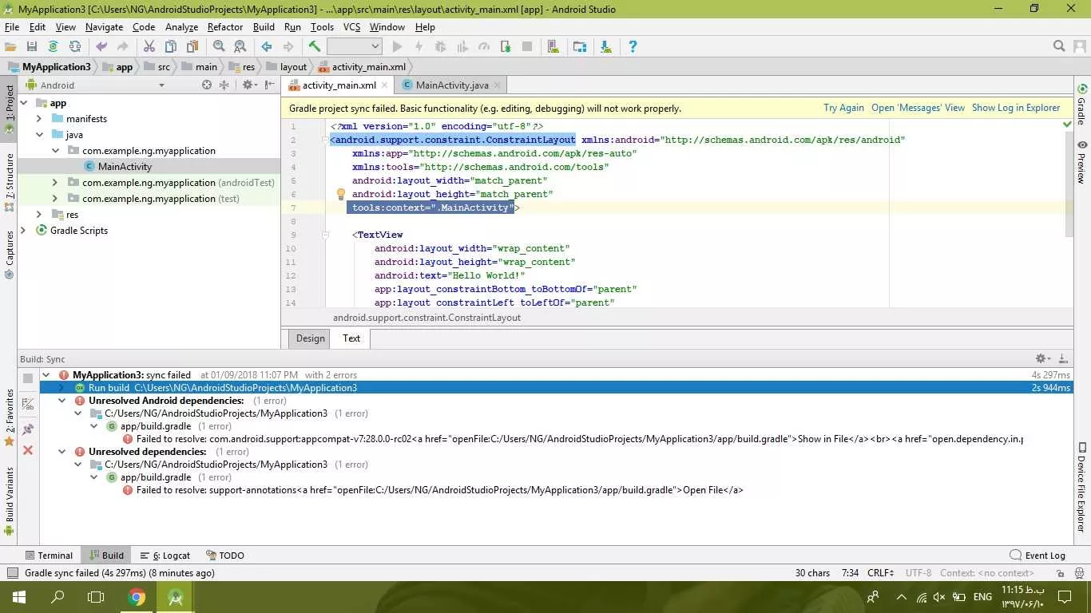Open the Build menu
This screenshot has width=1091, height=613.
[264, 27]
